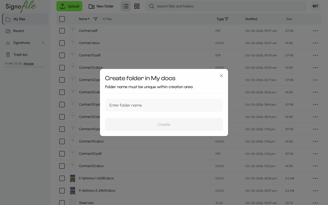Image resolution: width=328 pixels, height=205 pixels.
Task: Click the Manage storage link
Action: 29,64
